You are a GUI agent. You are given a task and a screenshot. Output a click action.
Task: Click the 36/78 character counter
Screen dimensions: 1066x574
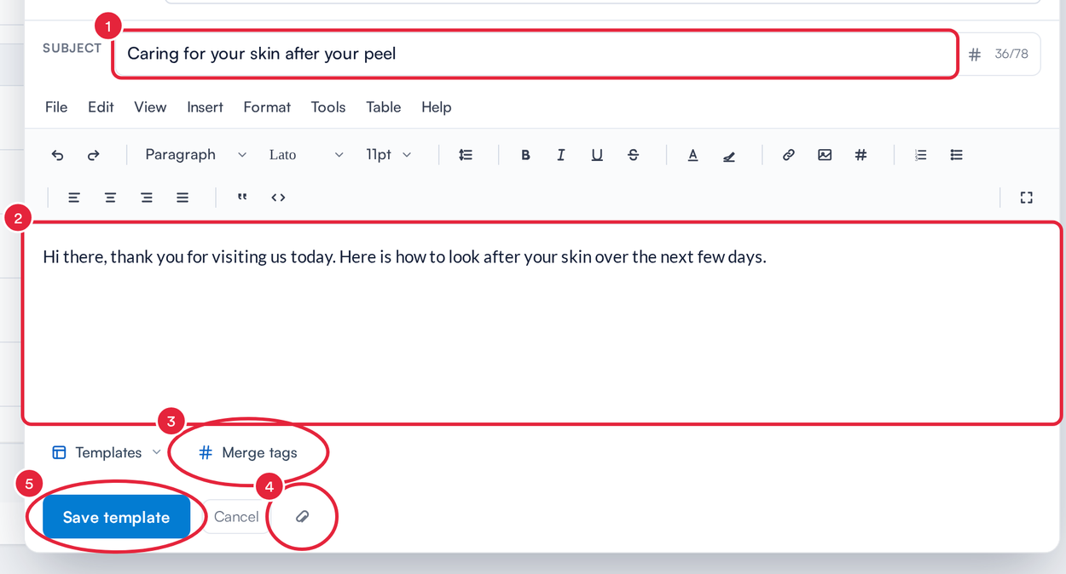tap(1011, 55)
